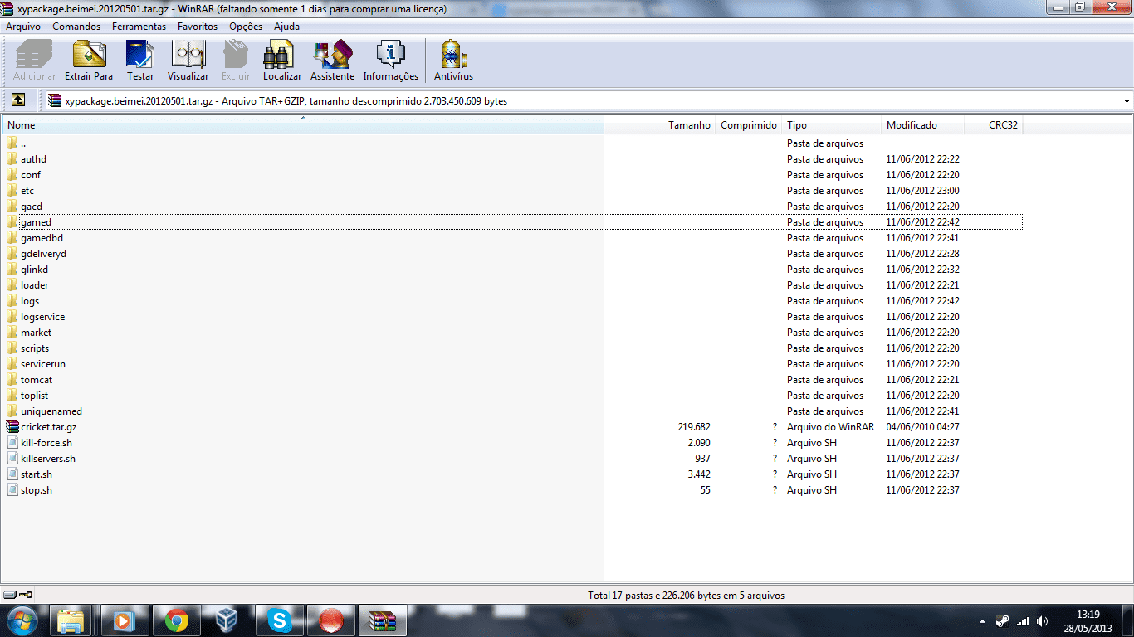The image size is (1134, 637).
Task: Select the gdeliveryd folder name
Action: coord(43,254)
